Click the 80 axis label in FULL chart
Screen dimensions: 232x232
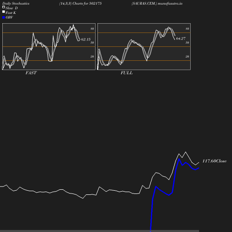187,29
